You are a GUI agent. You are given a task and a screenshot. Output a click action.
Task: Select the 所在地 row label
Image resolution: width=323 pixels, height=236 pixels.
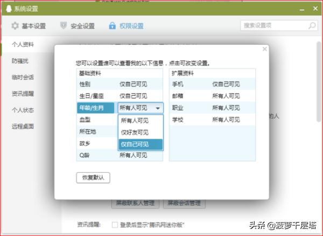[x=88, y=132]
